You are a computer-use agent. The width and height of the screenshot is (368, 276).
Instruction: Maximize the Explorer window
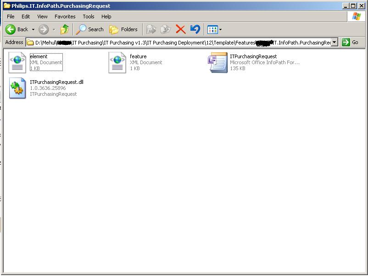(x=353, y=6)
